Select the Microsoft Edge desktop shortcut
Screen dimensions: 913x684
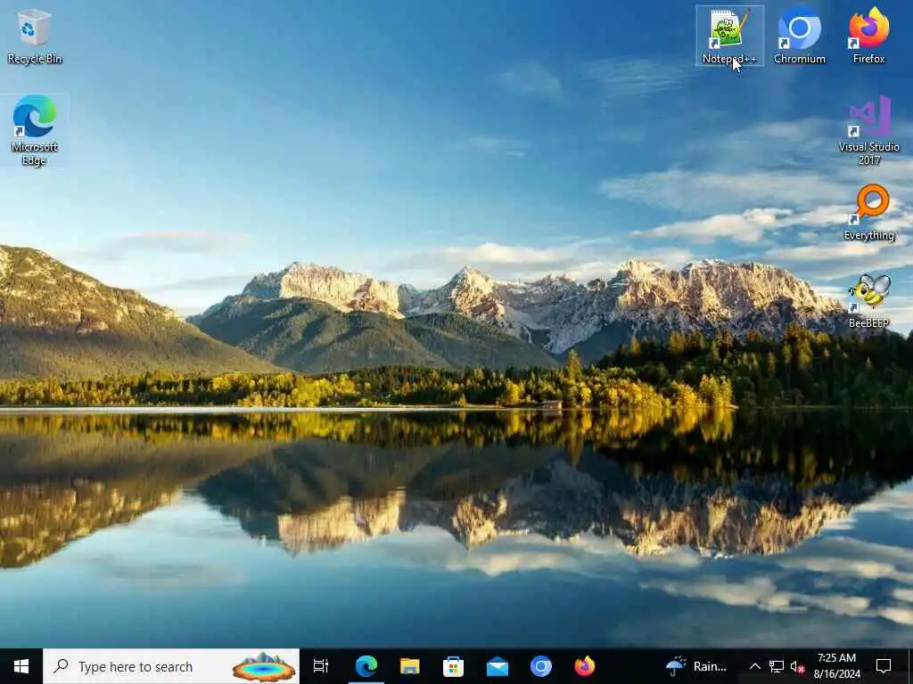tap(35, 130)
